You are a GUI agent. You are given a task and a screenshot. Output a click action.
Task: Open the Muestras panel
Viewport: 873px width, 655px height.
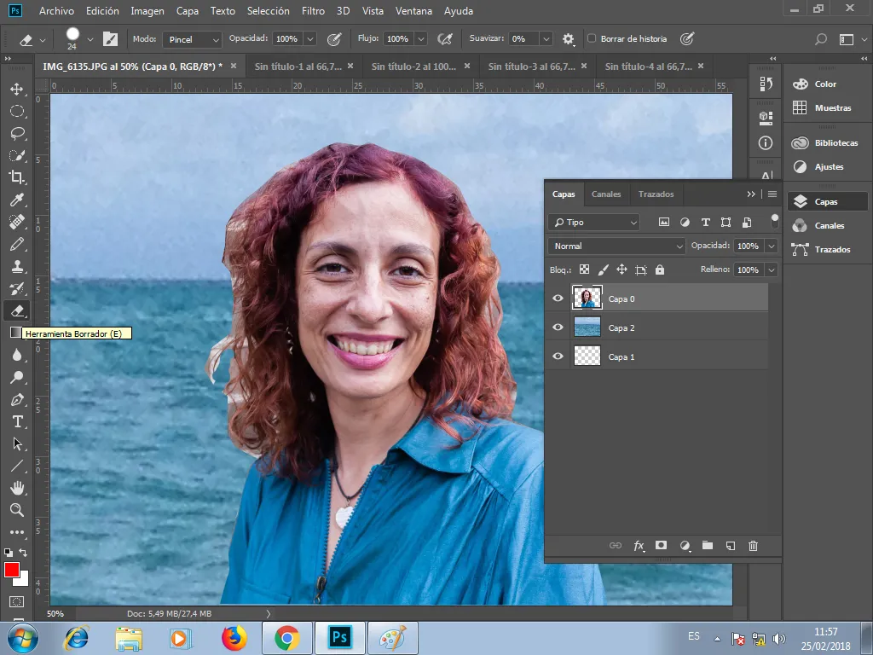pos(826,108)
